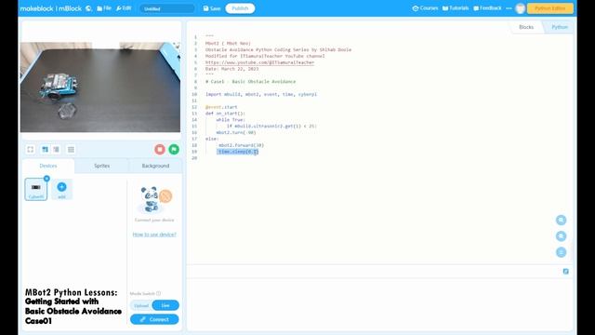
Task: Click the grid view icon
Action: (71, 149)
